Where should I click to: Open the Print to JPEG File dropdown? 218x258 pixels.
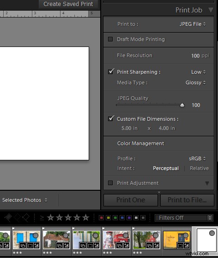point(193,24)
